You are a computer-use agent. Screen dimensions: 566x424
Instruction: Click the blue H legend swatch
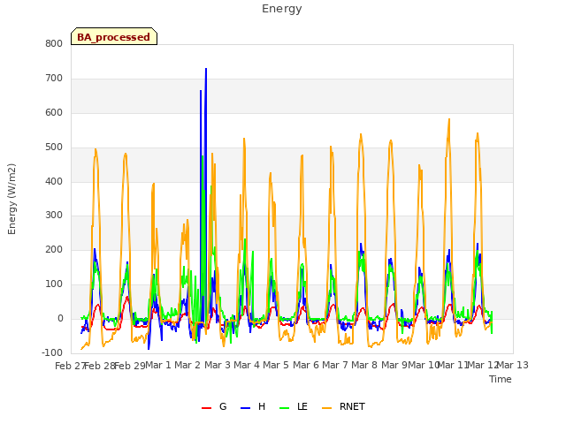pos(246,408)
